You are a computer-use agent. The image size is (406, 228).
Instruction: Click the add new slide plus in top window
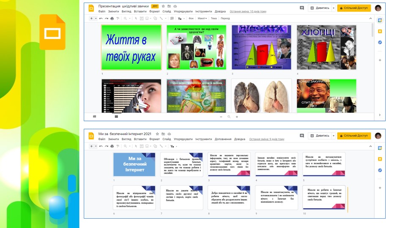(91, 18)
